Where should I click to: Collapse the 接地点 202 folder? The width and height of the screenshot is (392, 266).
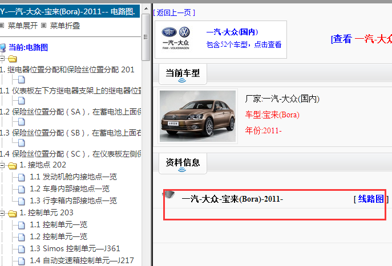2,165
